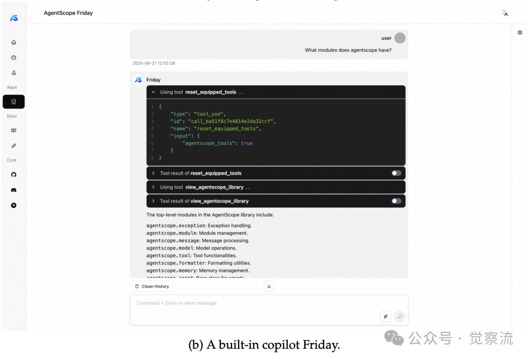Image resolution: width=530 pixels, height=359 pixels.
Task: Click the timestamp 2025-08-21 12:02:29
Action: tap(154, 63)
